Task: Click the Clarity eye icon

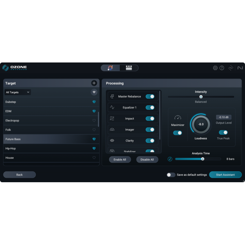Action: (112, 140)
